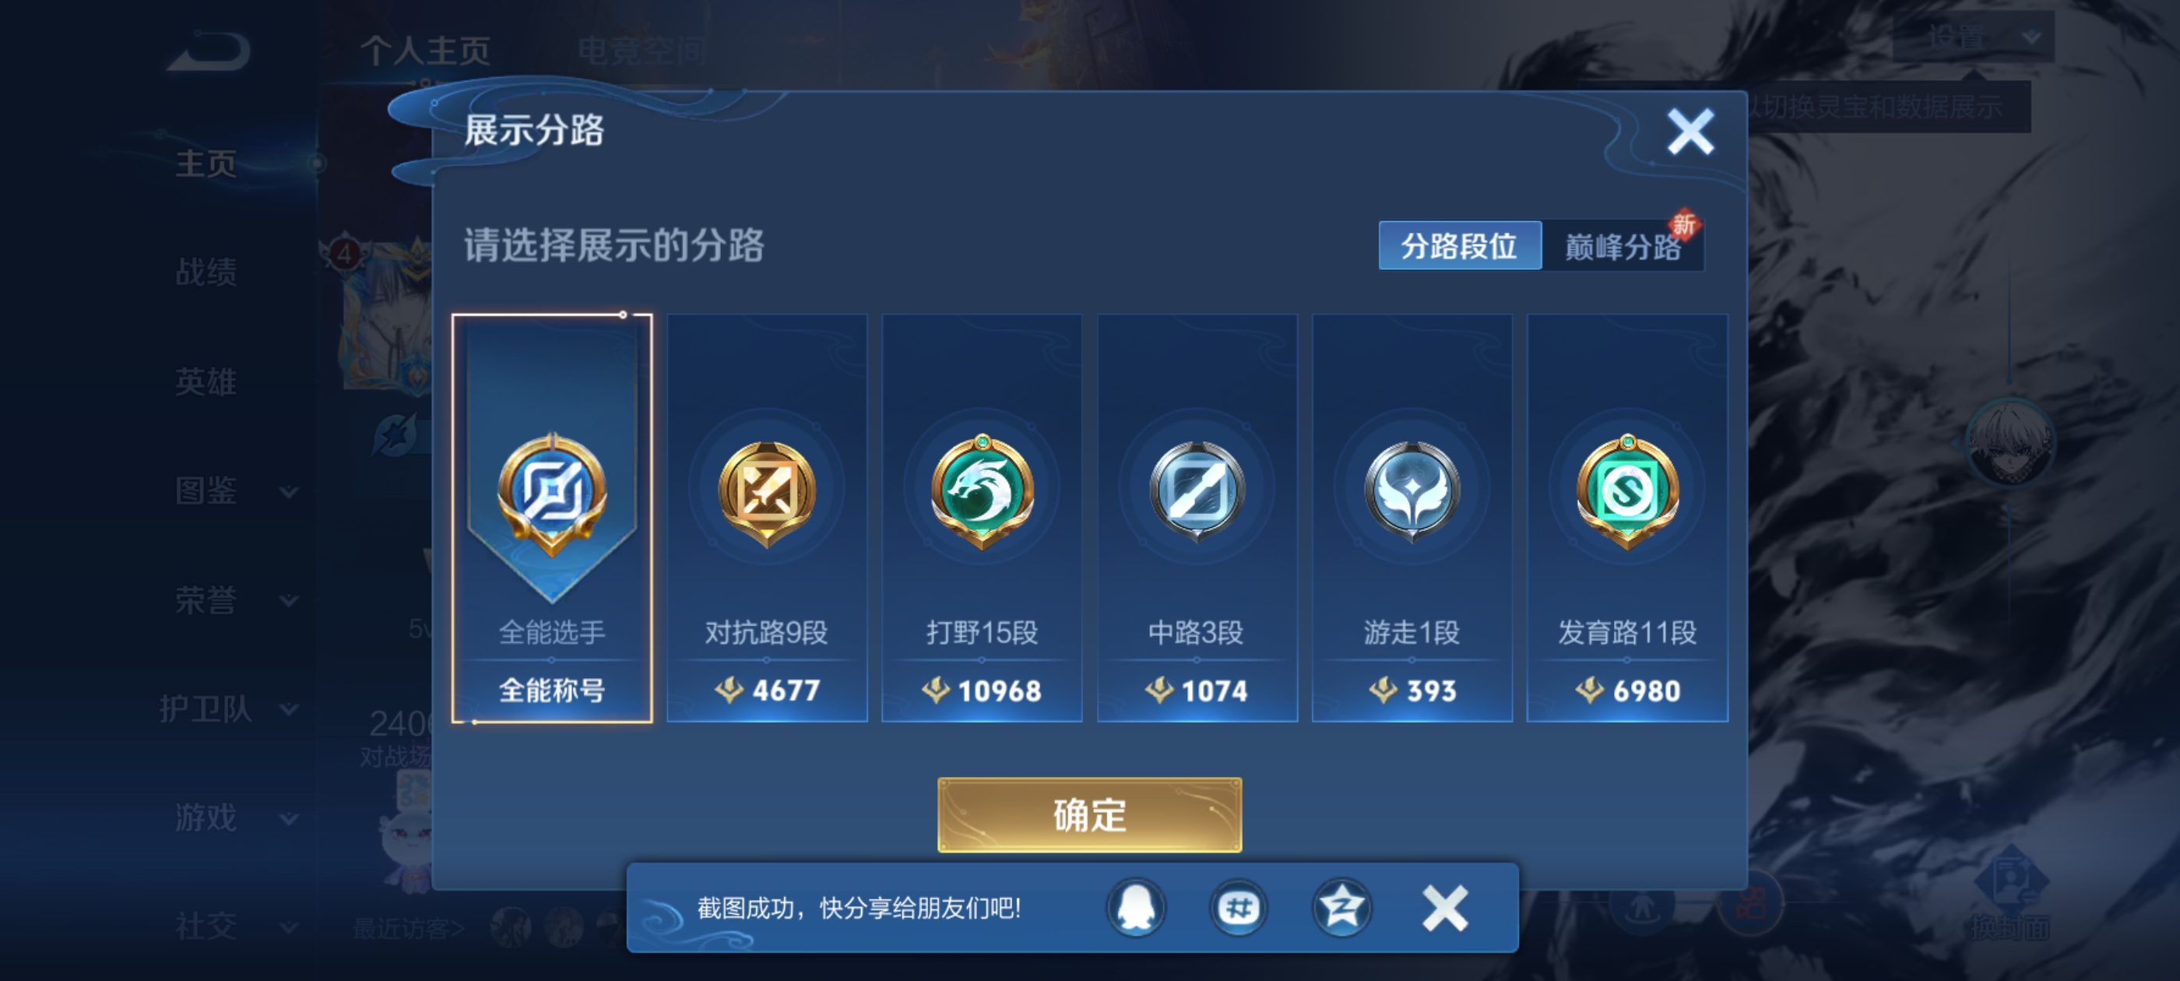Confirm selection with 确定 button

[x=1089, y=815]
